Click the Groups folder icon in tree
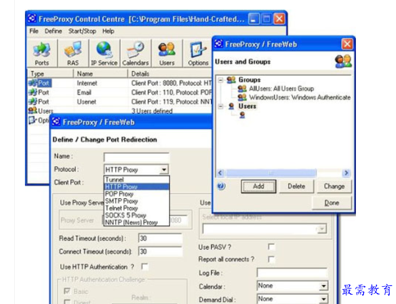This screenshot has width=396, height=304. point(231,80)
